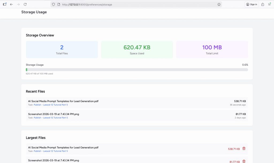This screenshot has width=274, height=163.
Task: Open the browser hamburger application menu
Action: click(269, 4)
